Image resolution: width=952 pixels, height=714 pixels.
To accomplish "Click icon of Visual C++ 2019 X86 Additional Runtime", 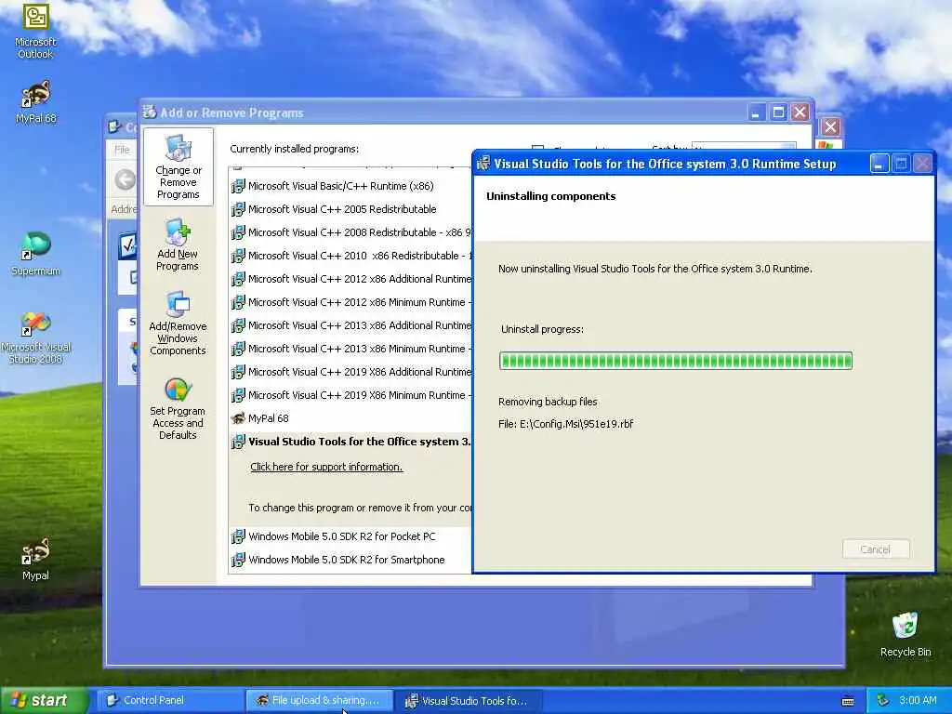I will pos(238,372).
